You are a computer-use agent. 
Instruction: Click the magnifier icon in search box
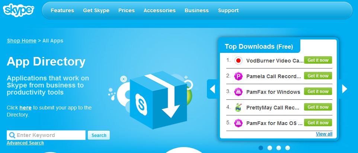[12, 135]
